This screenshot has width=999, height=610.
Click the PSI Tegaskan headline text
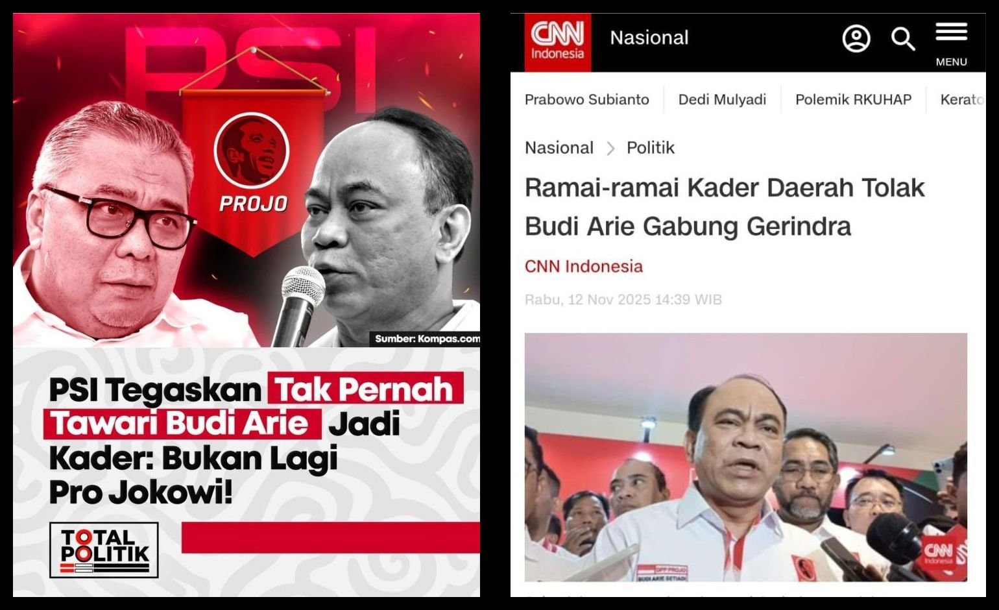coord(256,440)
